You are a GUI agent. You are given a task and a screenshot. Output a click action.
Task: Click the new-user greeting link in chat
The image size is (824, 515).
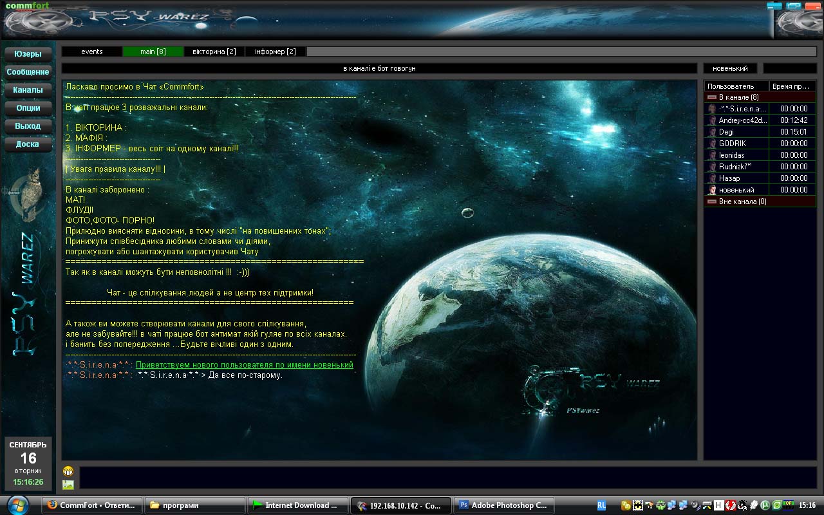tap(244, 365)
